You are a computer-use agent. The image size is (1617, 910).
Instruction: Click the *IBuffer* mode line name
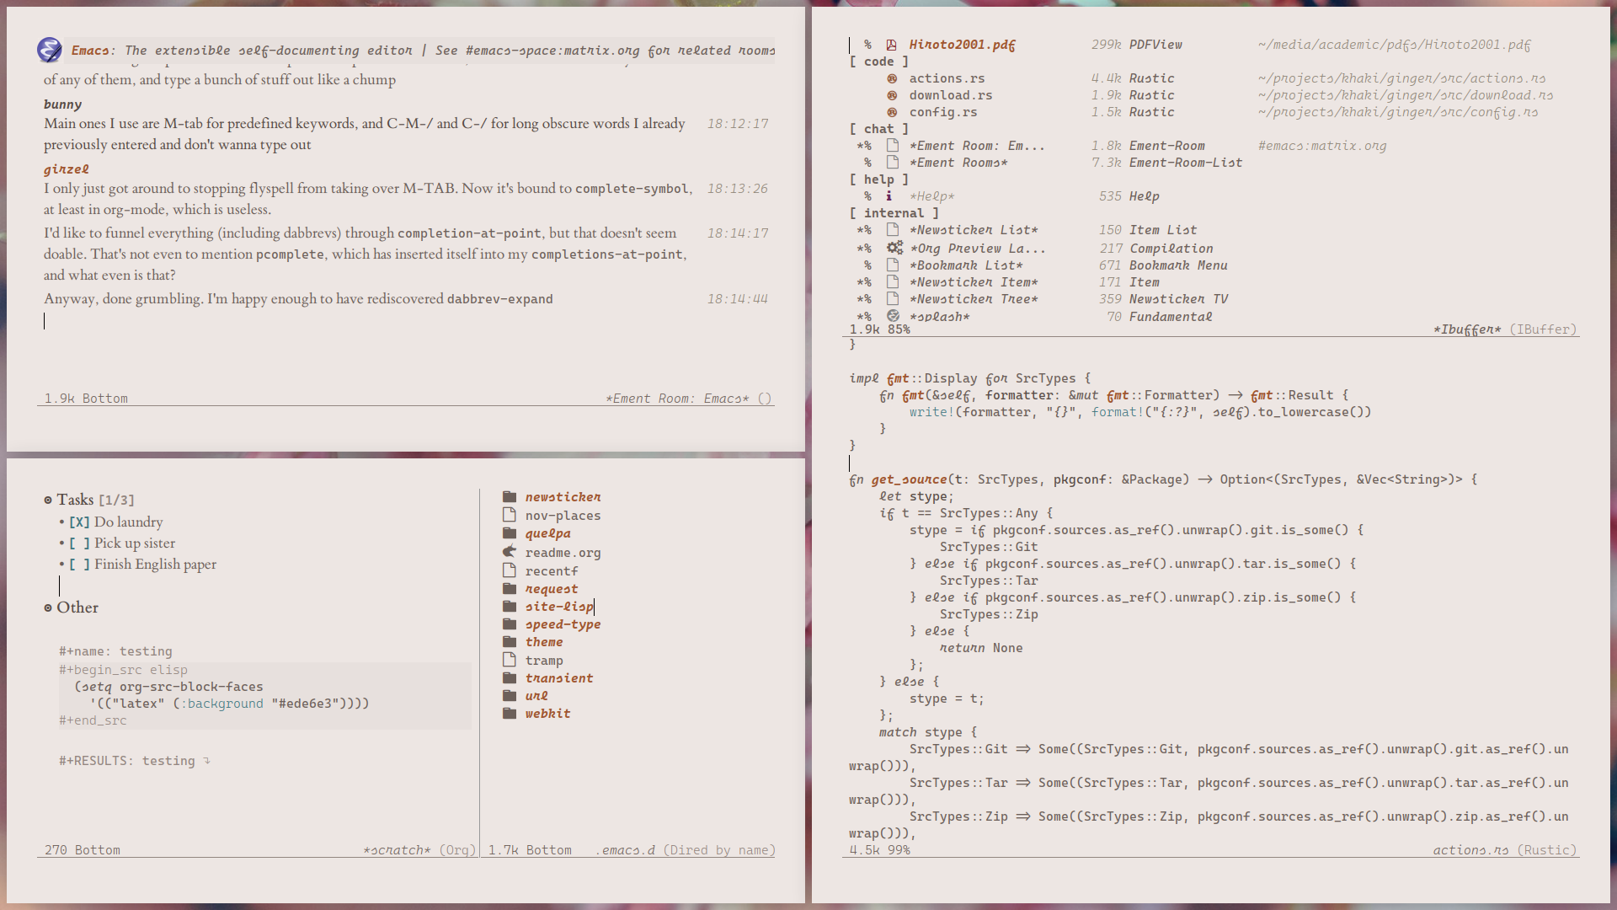tap(1465, 329)
